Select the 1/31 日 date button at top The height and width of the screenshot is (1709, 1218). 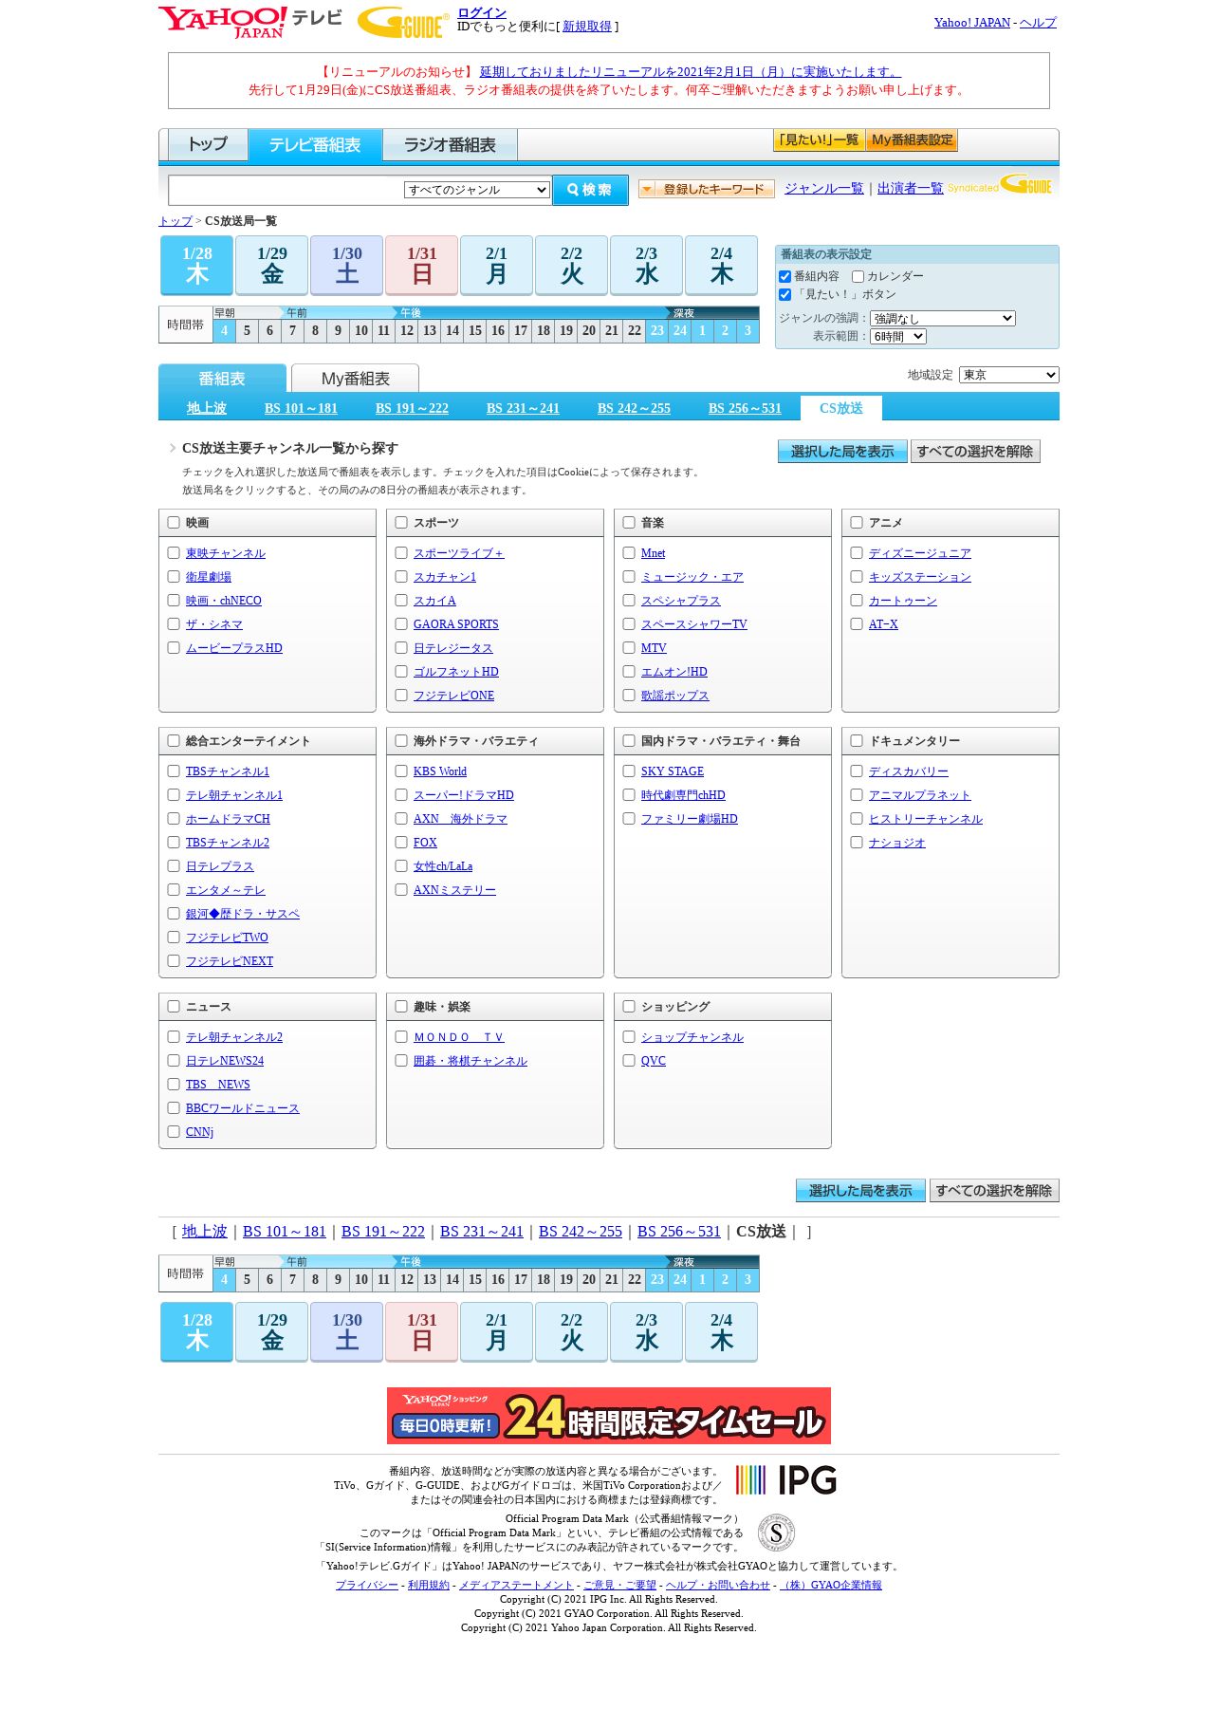(x=422, y=266)
